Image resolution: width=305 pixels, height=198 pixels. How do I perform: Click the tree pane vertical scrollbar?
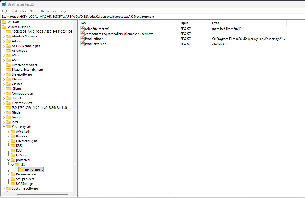[75, 136]
